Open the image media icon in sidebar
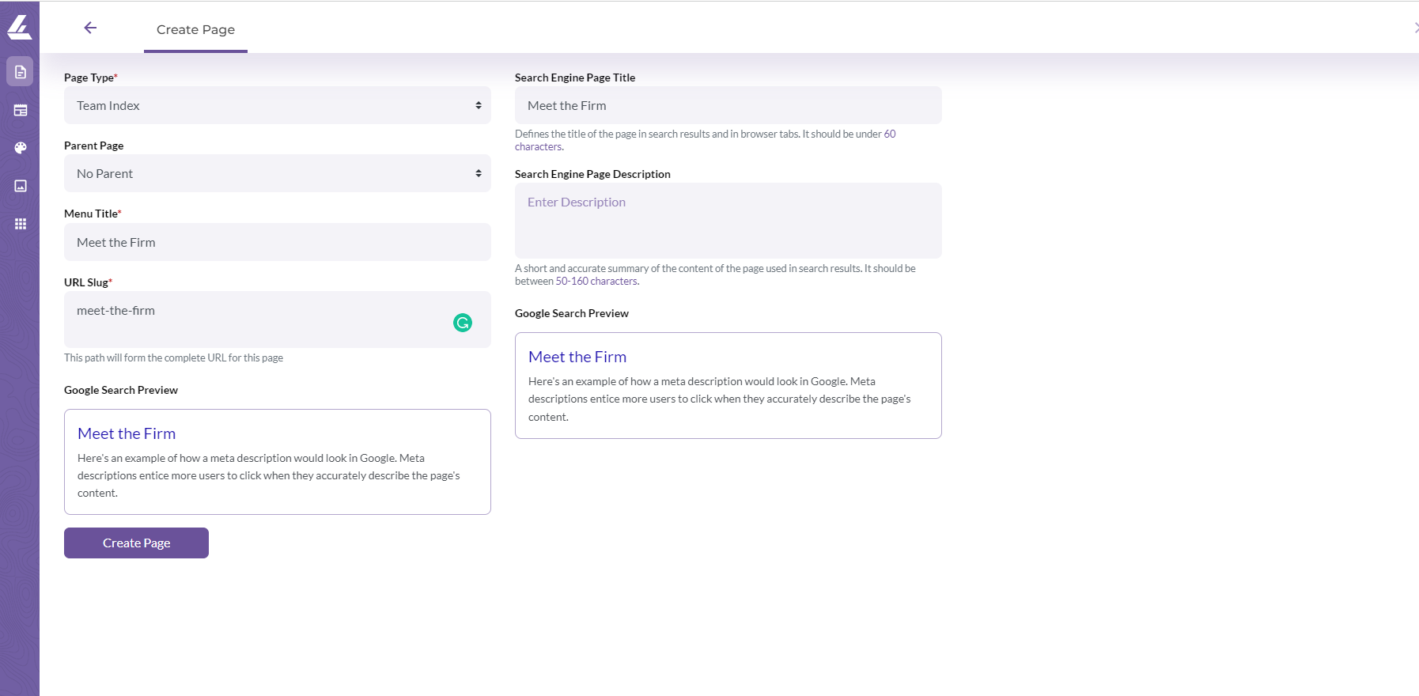Screen dimensions: 1419x696 coord(21,186)
